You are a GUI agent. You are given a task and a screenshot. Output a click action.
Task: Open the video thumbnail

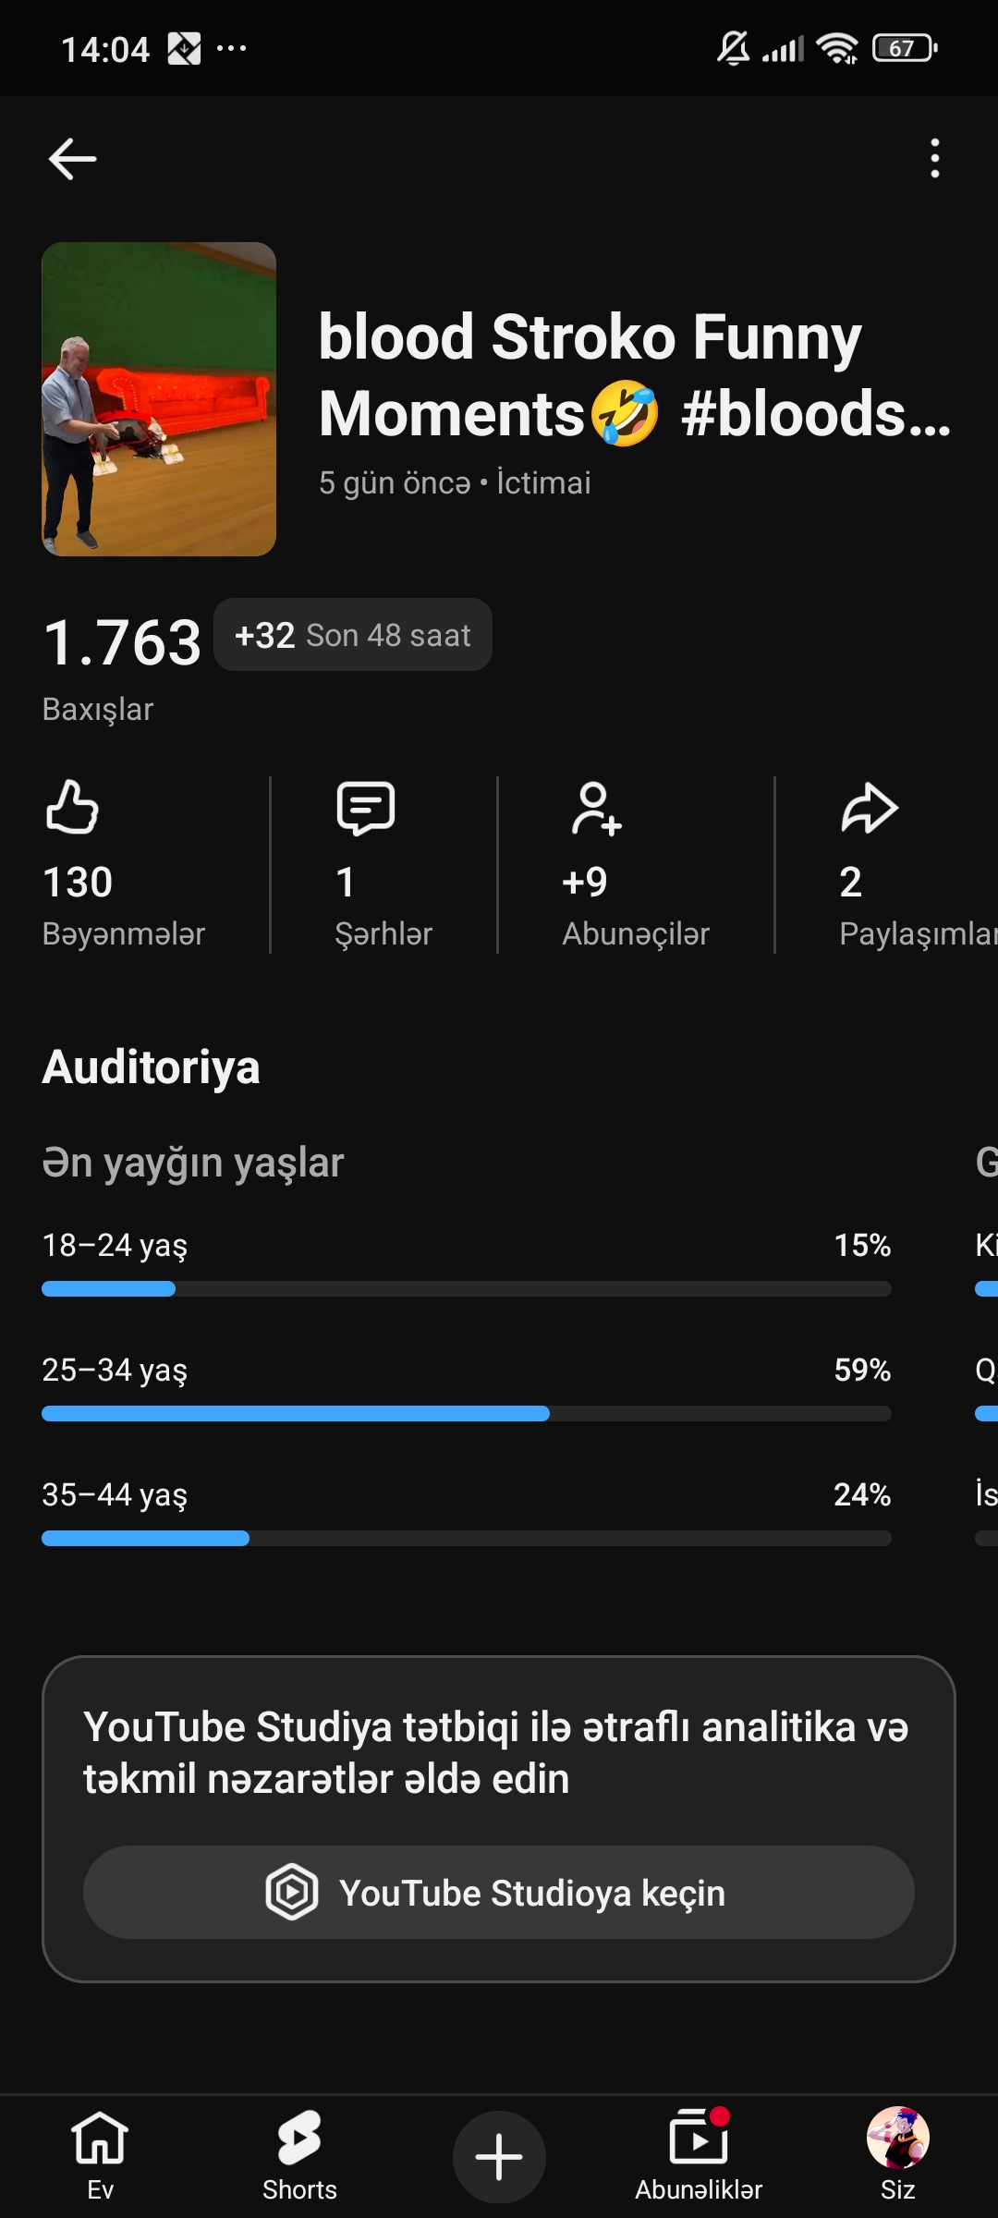[x=159, y=399]
